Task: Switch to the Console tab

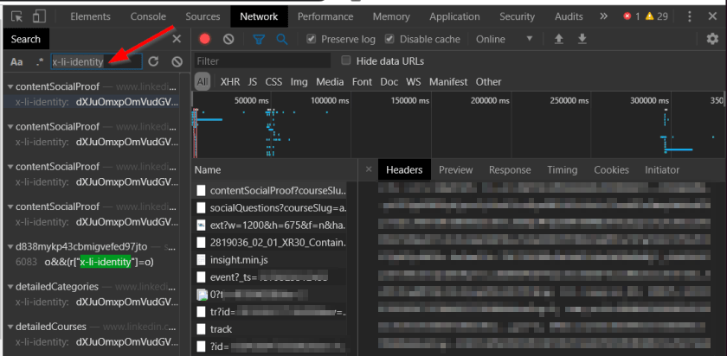Action: [148, 16]
